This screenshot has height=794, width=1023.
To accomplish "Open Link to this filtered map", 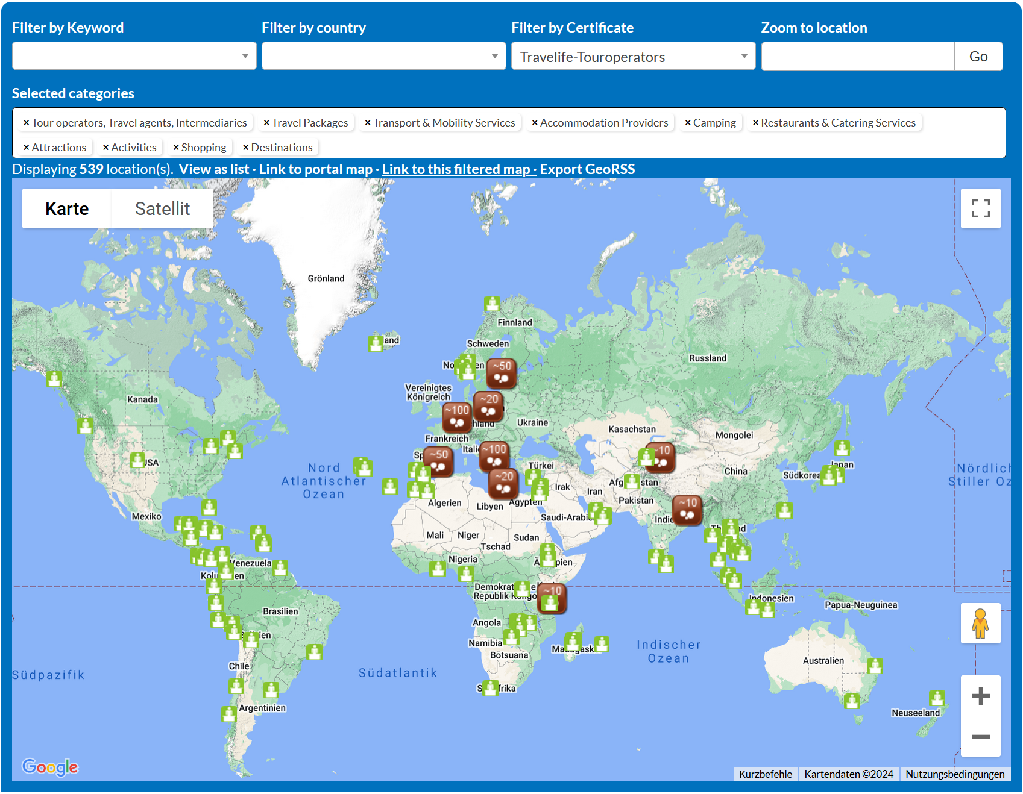I will [x=456, y=169].
